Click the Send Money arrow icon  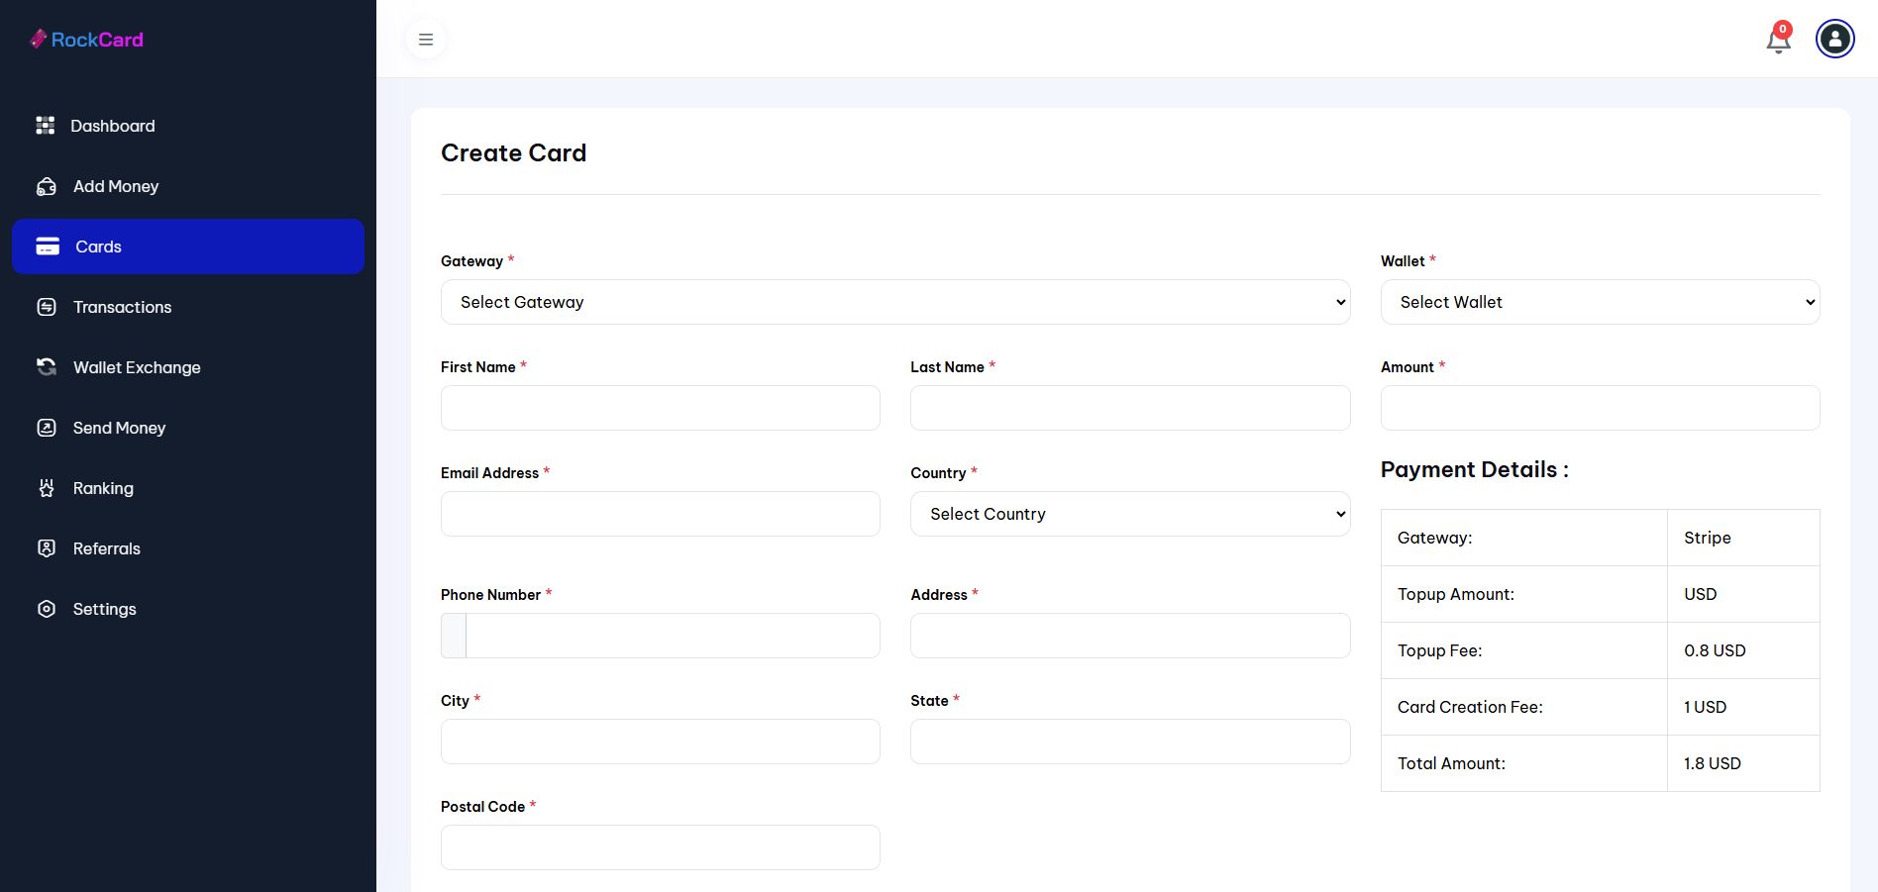(x=47, y=428)
